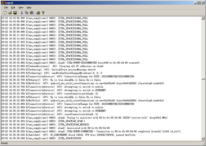Click the window resize grip in status bar
The height and width of the screenshot is (146, 206).
pyautogui.click(x=204, y=144)
